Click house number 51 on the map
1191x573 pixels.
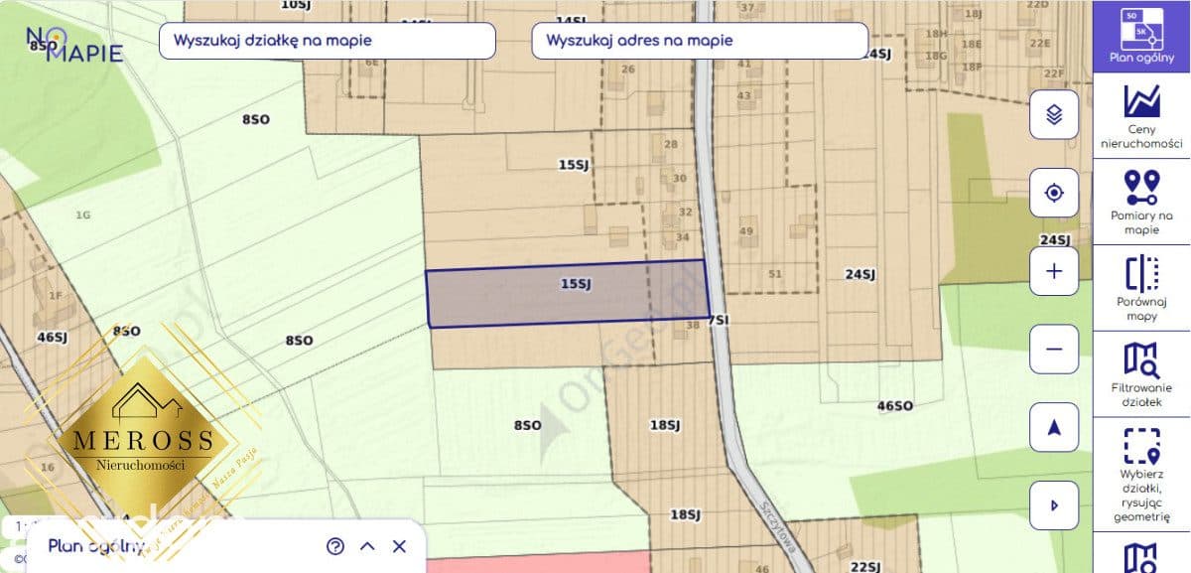tap(775, 274)
